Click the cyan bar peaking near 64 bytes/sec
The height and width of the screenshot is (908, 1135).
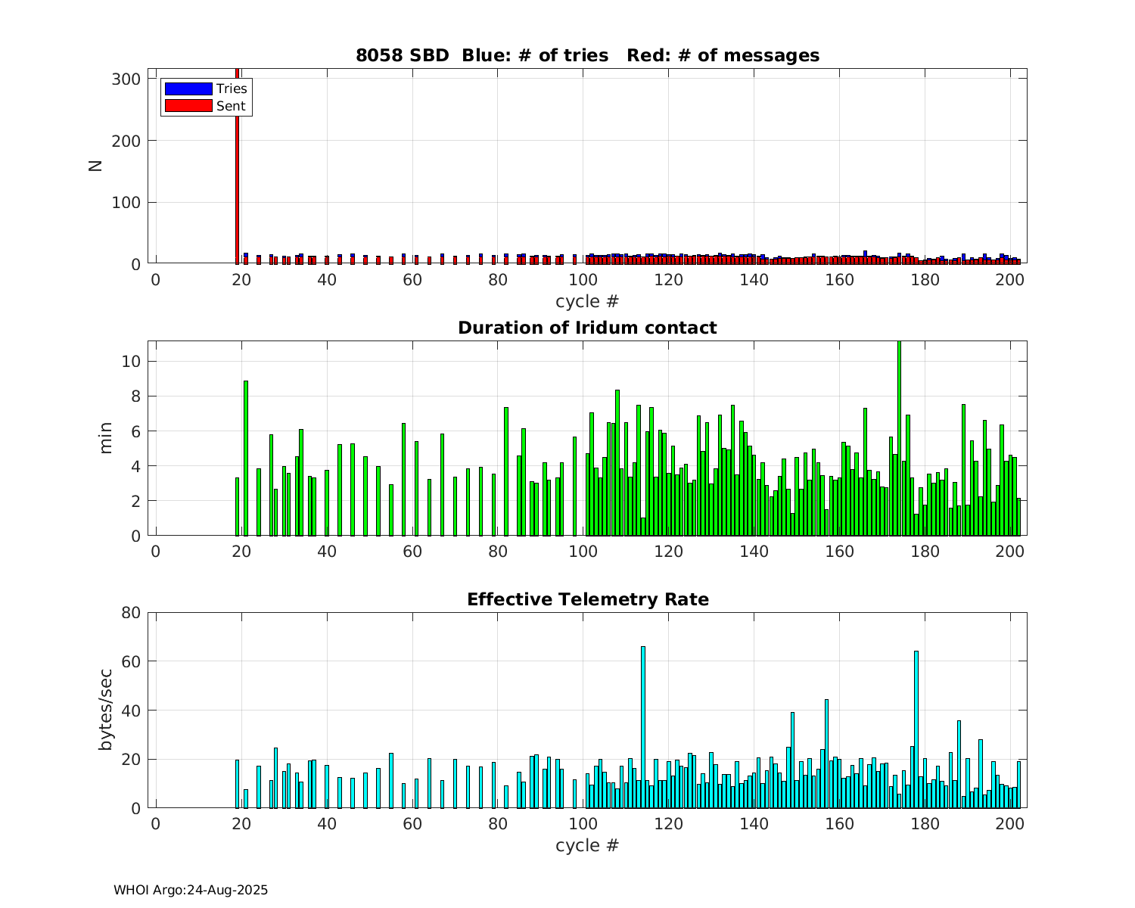pyautogui.click(x=916, y=730)
